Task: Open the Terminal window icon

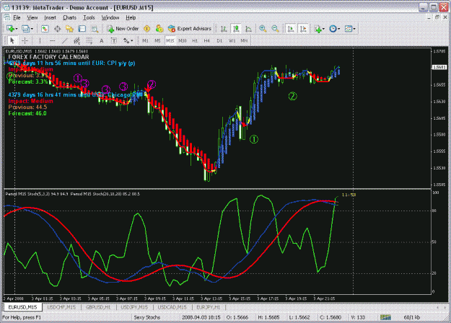Action: [x=82, y=29]
